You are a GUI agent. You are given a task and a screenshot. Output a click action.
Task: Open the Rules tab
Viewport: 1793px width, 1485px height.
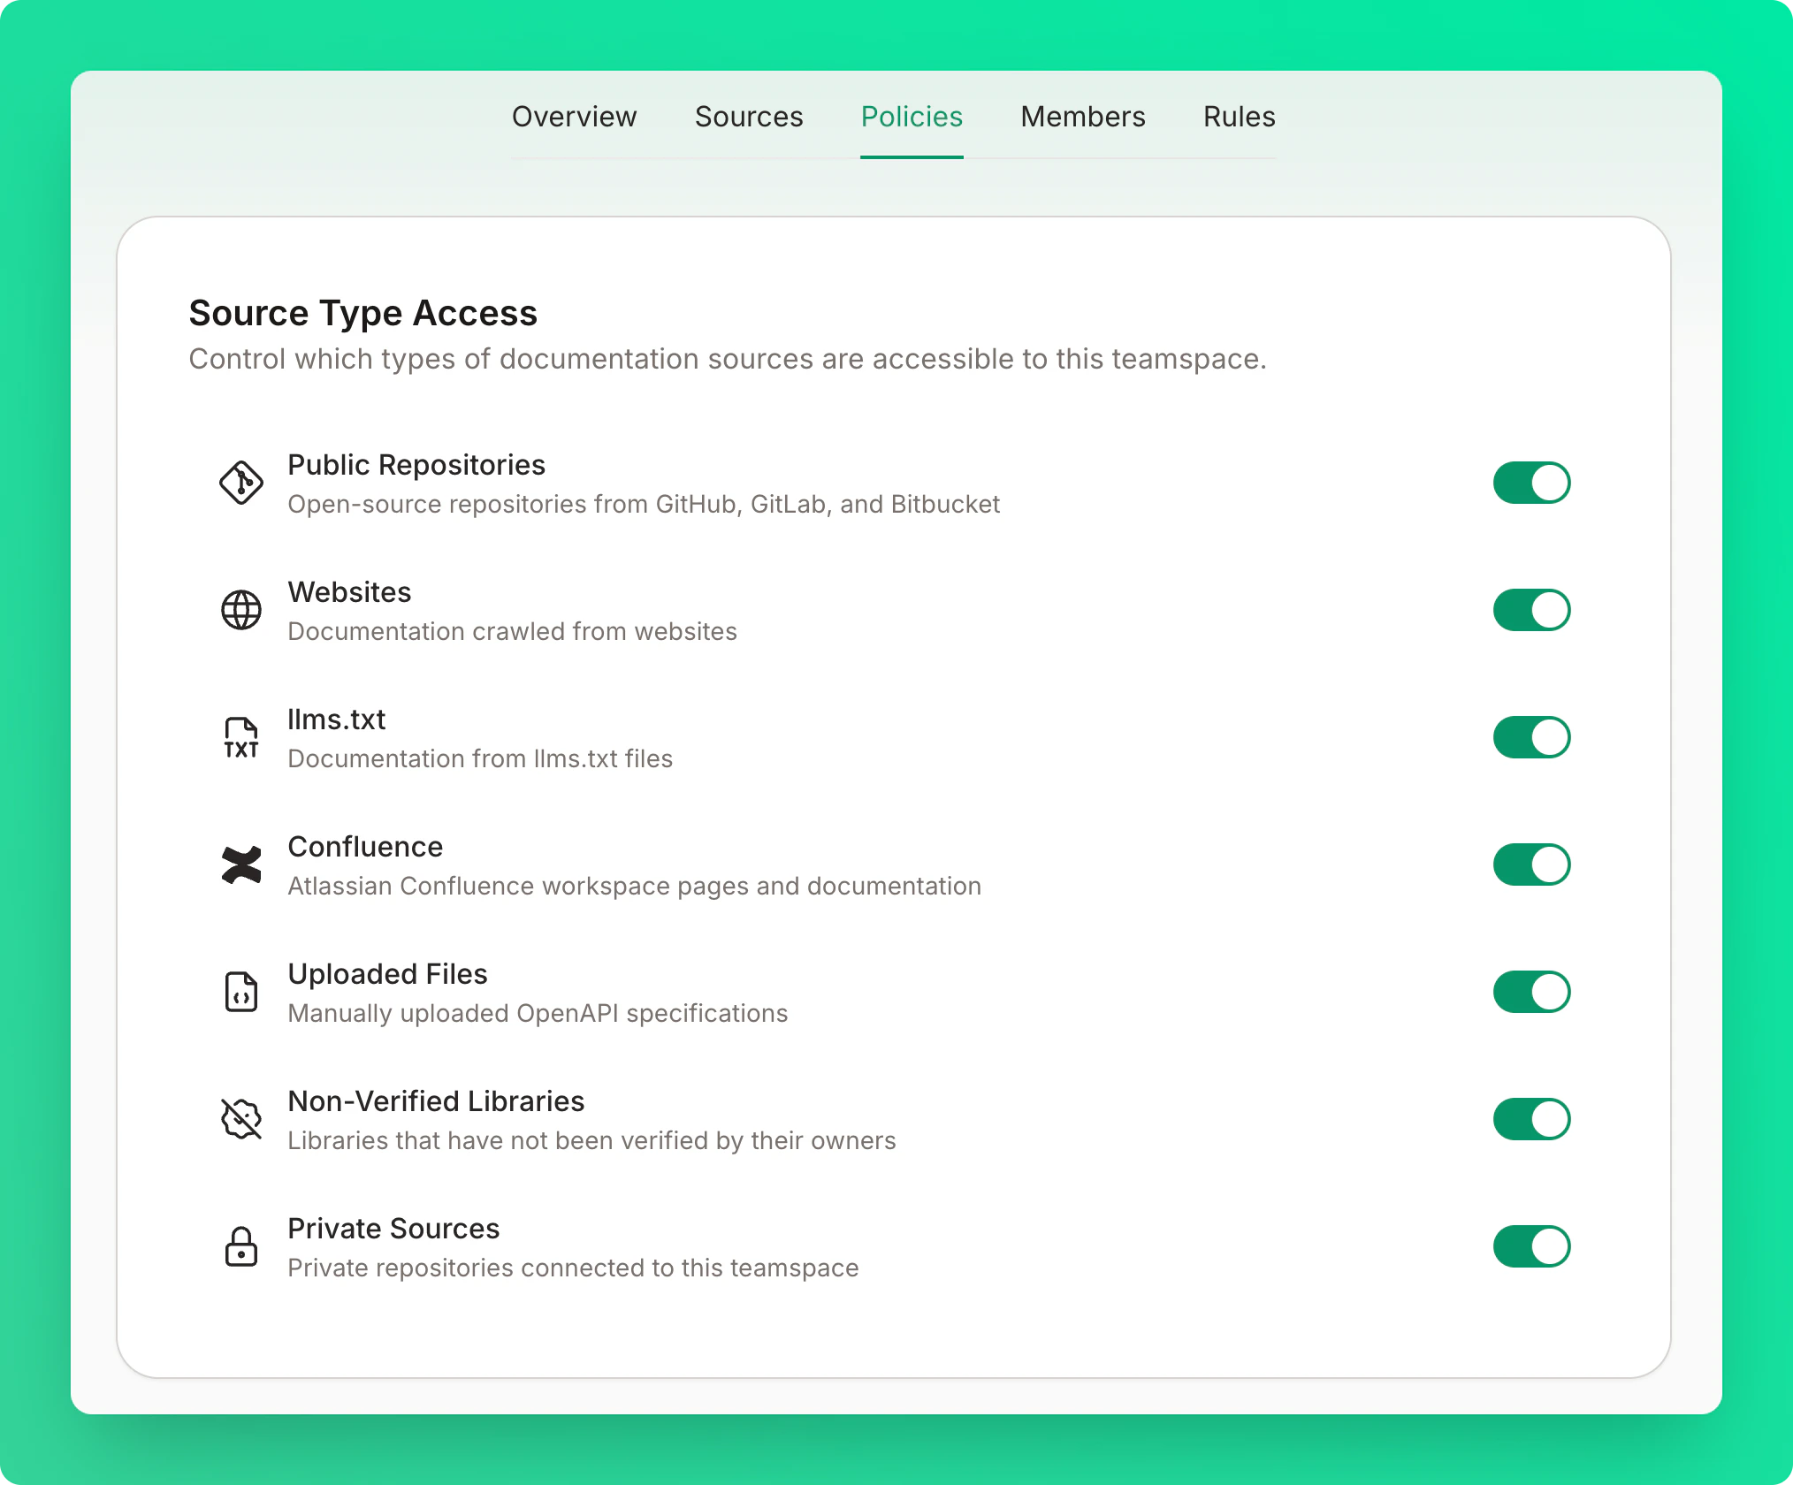1238,117
